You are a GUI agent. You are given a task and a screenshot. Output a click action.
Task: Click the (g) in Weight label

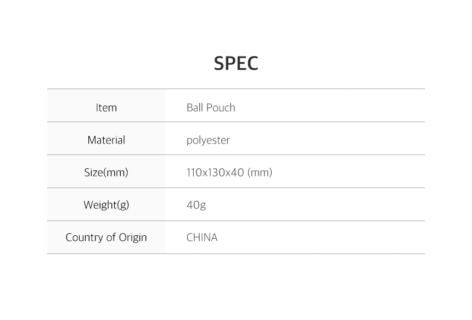pyautogui.click(x=123, y=205)
